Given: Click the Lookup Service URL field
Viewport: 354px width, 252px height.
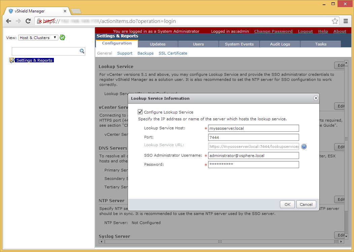Looking at the screenshot, I should pos(253,147).
